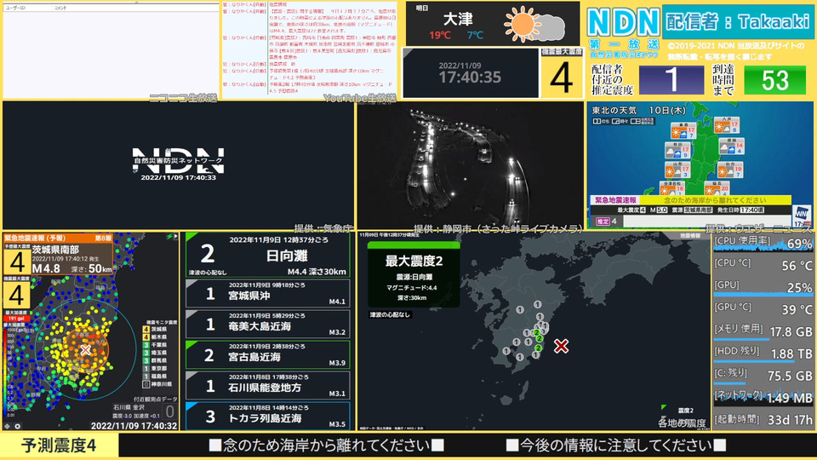Click the CPU使用率 69% usage bar
This screenshot has height=460, width=817.
pos(763,244)
